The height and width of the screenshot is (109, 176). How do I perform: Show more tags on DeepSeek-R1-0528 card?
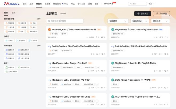pyautogui.click(x=97, y=101)
